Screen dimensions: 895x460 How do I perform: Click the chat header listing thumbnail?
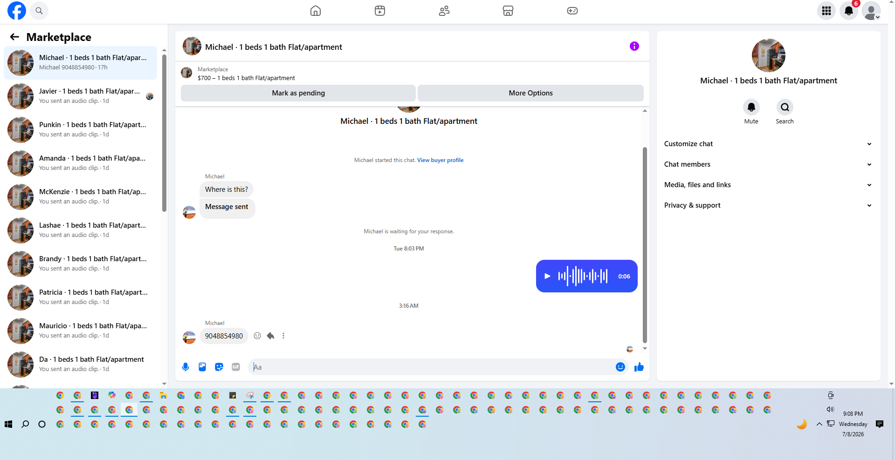192,47
